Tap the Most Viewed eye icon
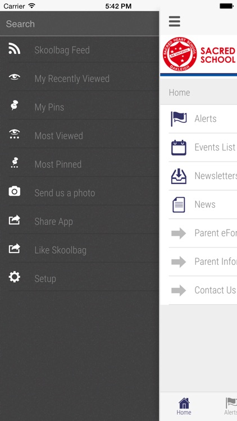Screen dimensions: 237x421 14,134
